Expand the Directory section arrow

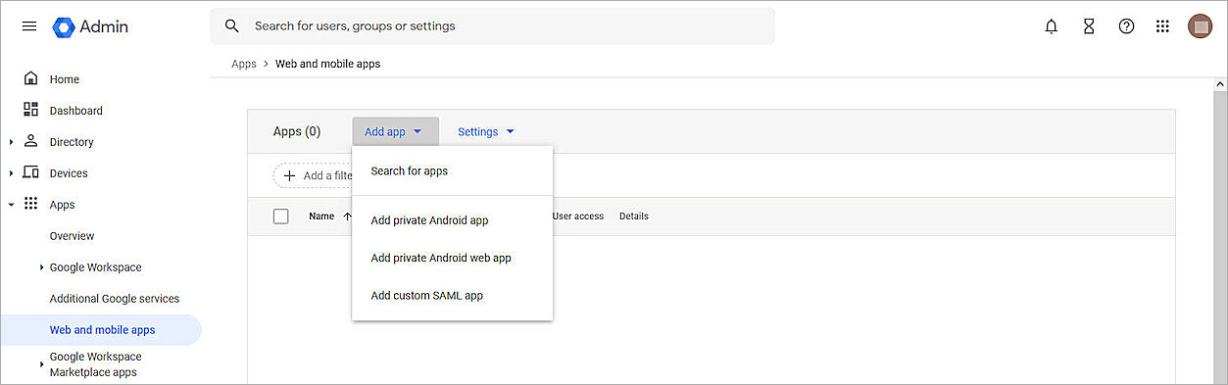click(x=11, y=142)
